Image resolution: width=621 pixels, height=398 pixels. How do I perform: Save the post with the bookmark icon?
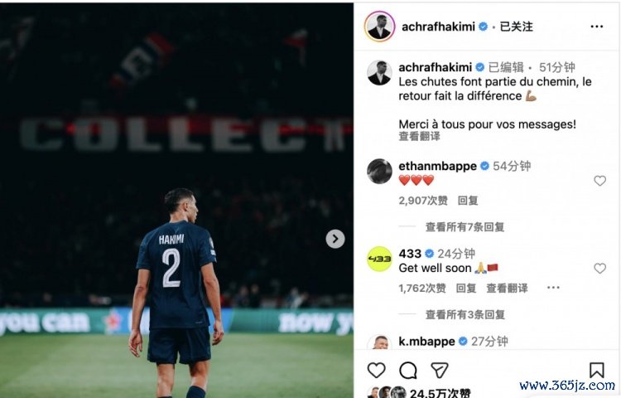pyautogui.click(x=596, y=371)
